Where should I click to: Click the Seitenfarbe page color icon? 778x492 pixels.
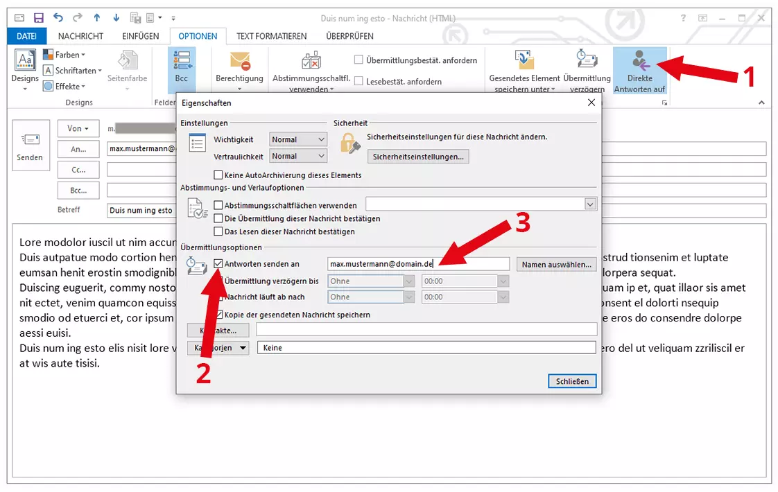pos(127,60)
